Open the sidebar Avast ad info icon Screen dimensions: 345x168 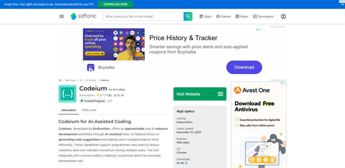click(x=282, y=83)
